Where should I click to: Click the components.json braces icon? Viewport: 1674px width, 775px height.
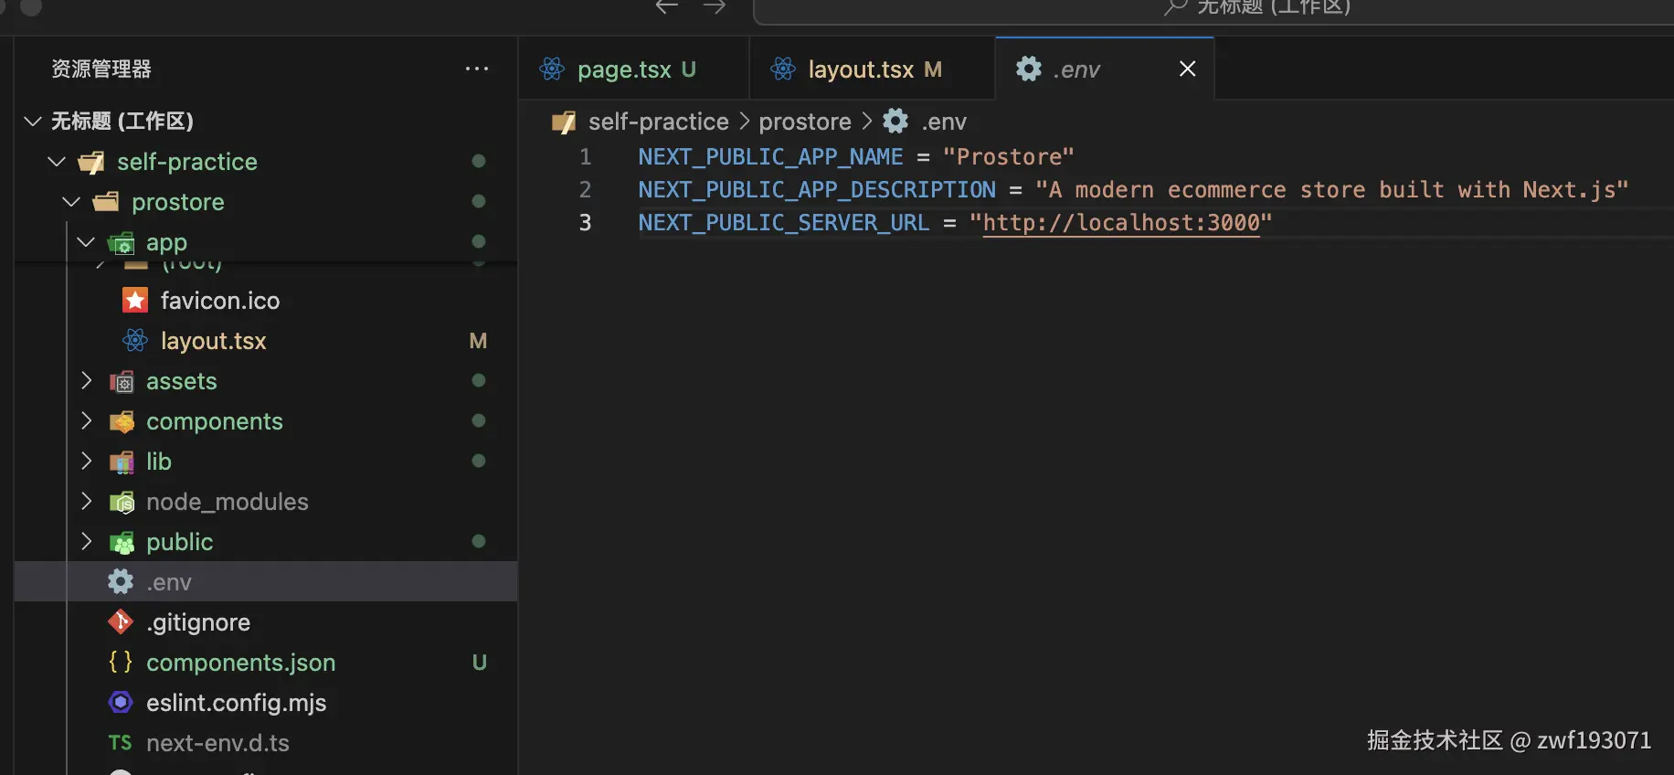(121, 662)
